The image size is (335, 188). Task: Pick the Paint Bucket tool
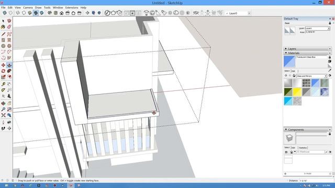coord(3,27)
